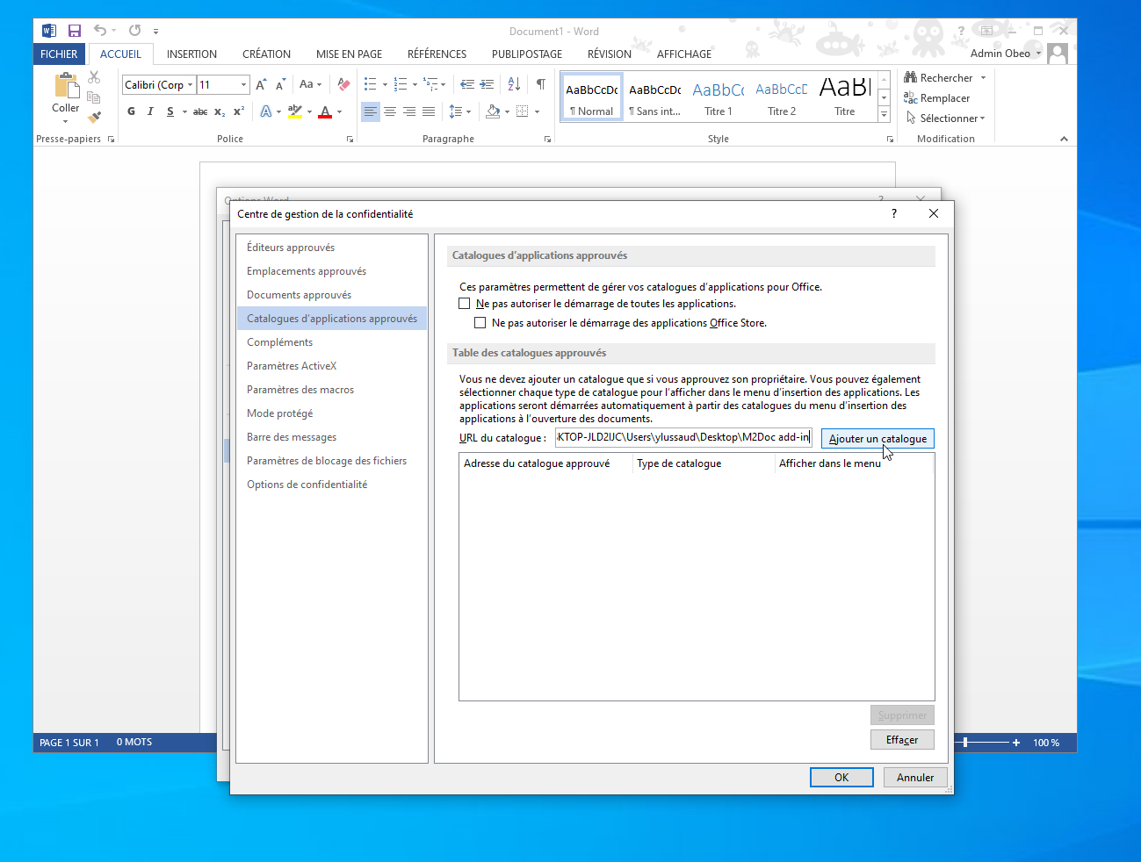1141x862 pixels.
Task: Click the shading paint bucket button
Action: (x=493, y=111)
